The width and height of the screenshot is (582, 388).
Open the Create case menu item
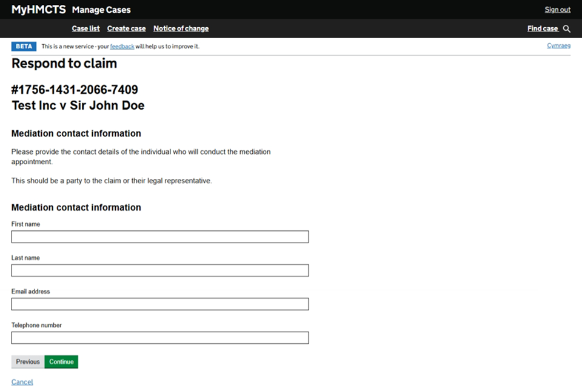tap(126, 28)
